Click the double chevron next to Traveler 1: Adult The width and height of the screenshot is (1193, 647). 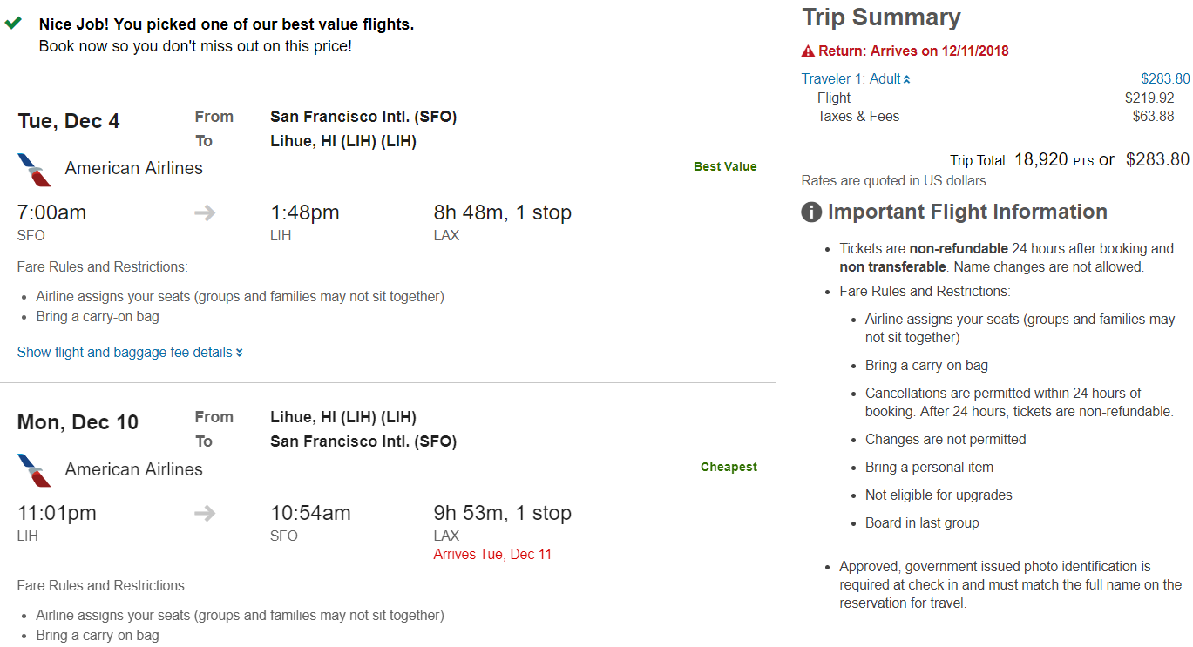pos(907,79)
